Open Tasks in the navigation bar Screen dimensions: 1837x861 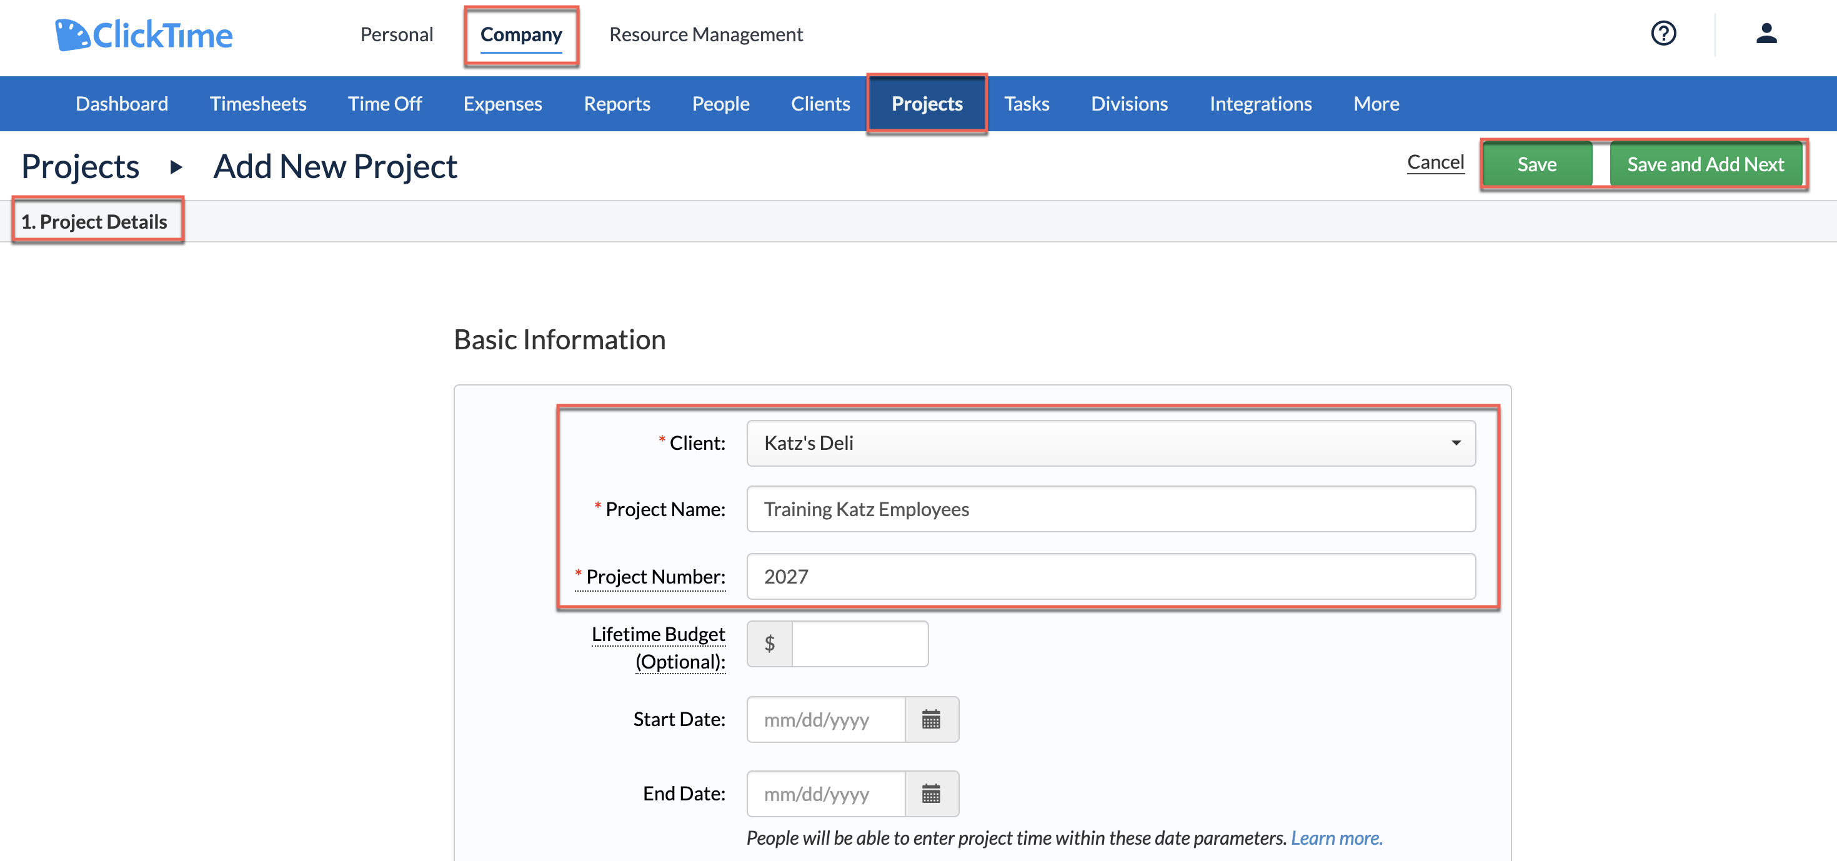click(1026, 104)
